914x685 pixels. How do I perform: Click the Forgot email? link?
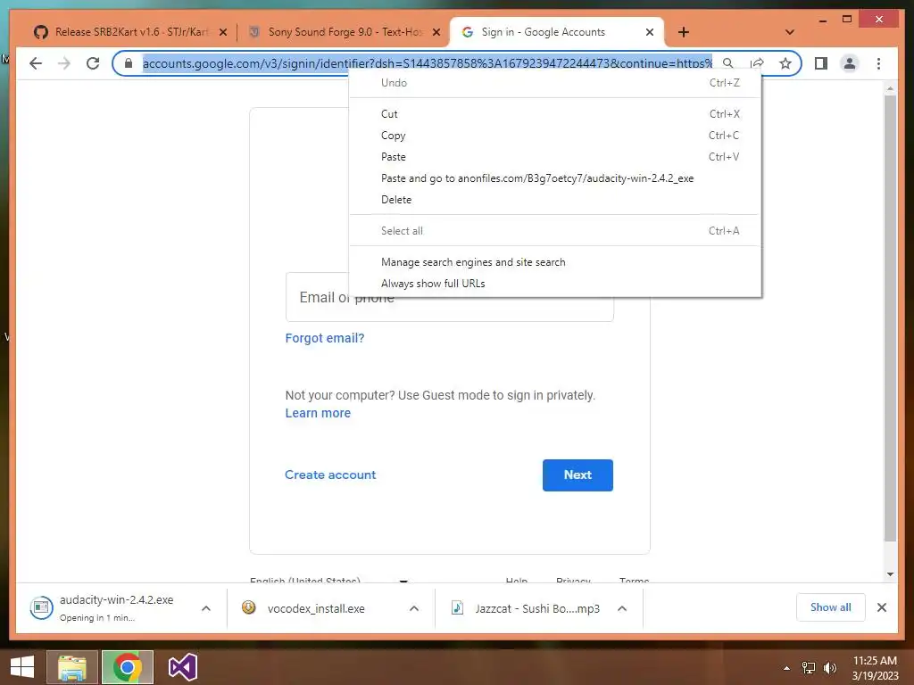click(325, 338)
